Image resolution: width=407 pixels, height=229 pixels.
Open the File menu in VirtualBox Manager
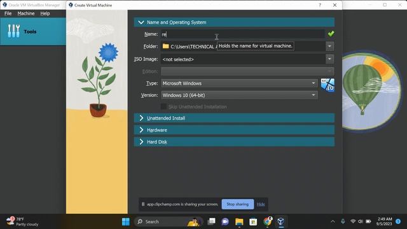click(x=8, y=13)
